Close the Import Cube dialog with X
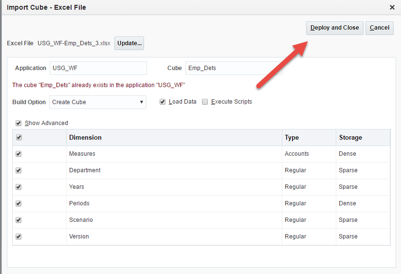Screen dimensions: 401x274 pyautogui.click(x=392, y=7)
